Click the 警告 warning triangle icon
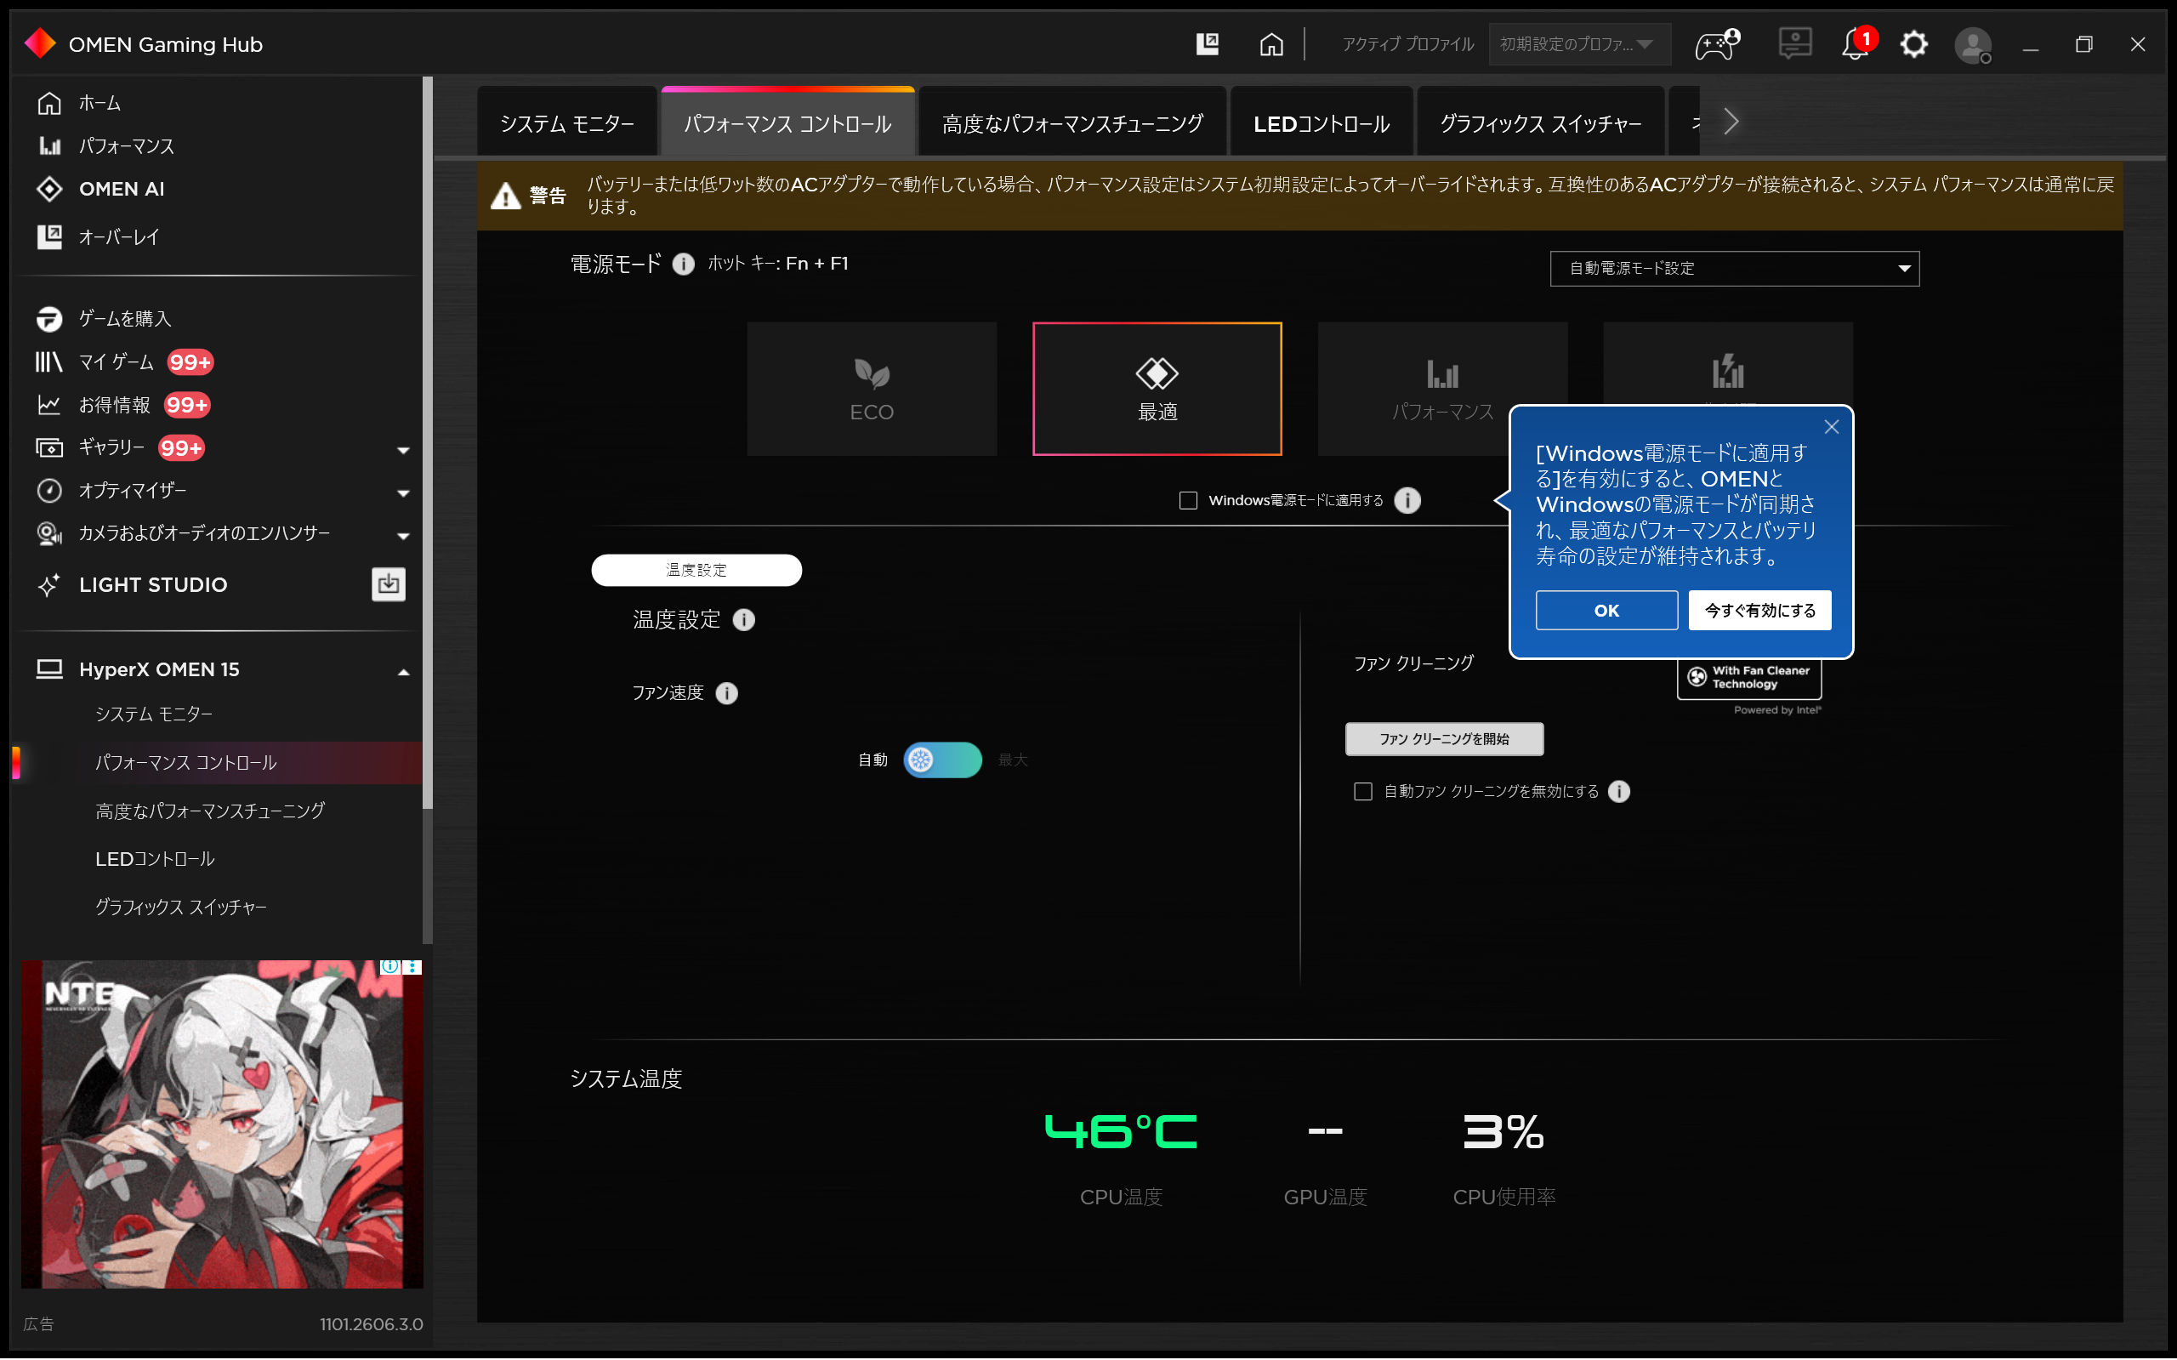Image resolution: width=2177 pixels, height=1360 pixels. (505, 195)
